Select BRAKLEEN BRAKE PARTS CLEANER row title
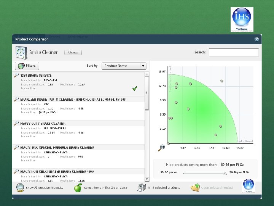 click(x=73, y=100)
